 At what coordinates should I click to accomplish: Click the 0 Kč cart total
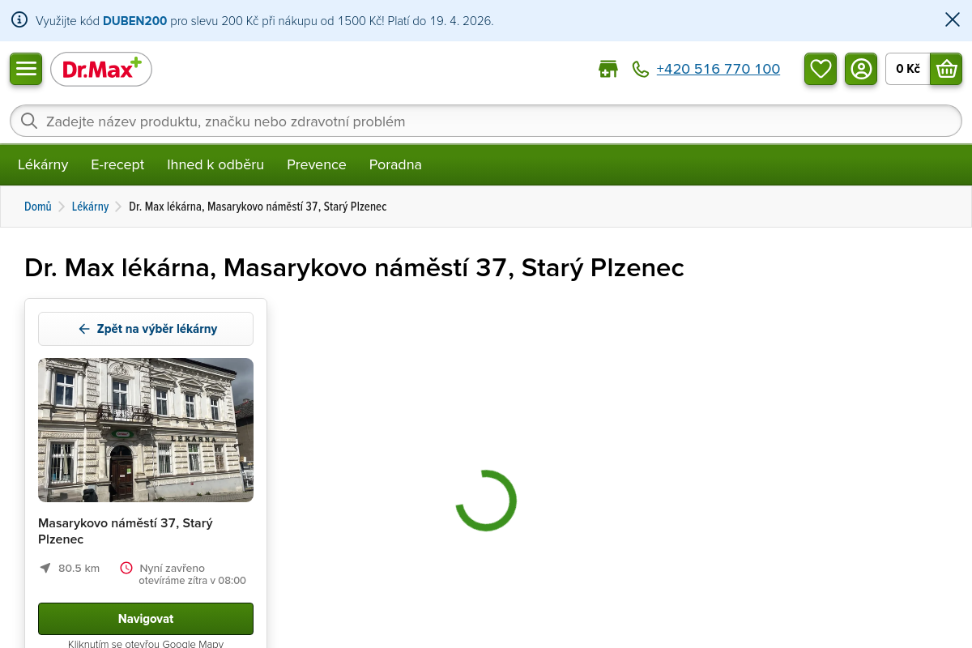(x=908, y=69)
